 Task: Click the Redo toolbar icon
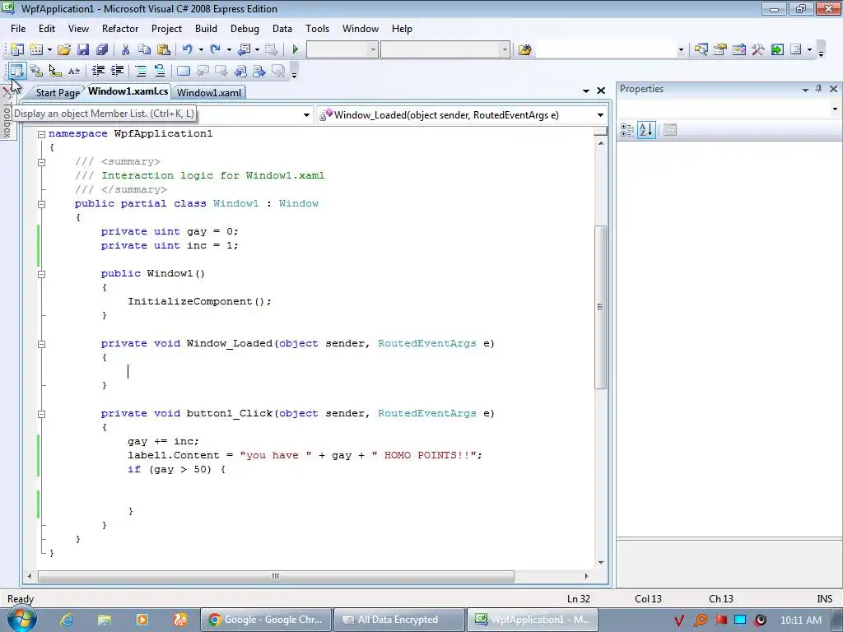[x=215, y=50]
